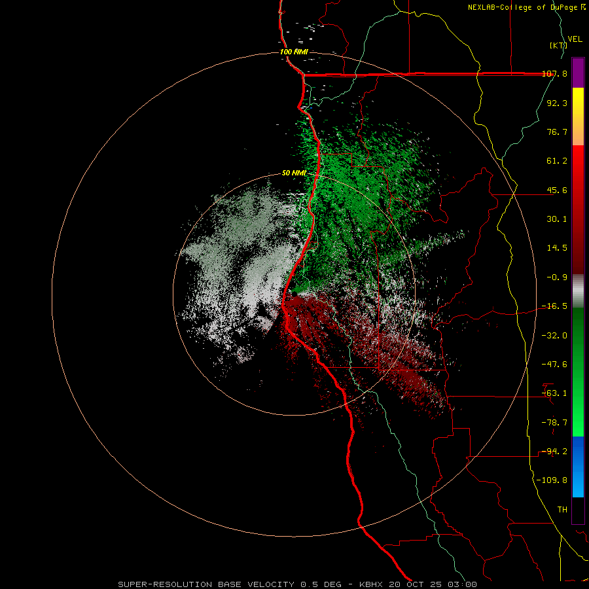This screenshot has width=589, height=589.
Task: Pick the purple top segment of color bar
Action: 578,73
